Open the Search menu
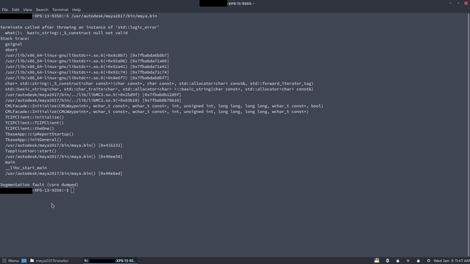 click(42, 10)
